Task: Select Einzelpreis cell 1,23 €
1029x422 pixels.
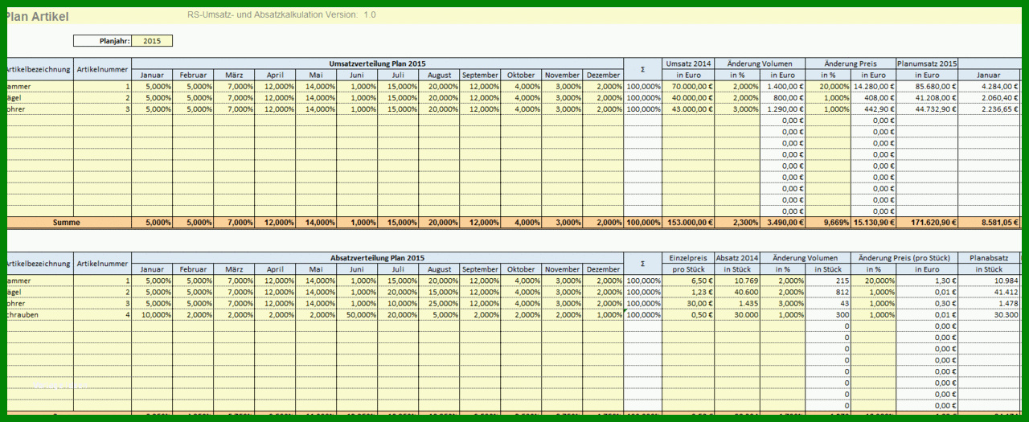Action: (688, 292)
